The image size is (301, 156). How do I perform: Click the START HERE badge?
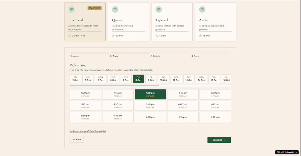pyautogui.click(x=94, y=8)
